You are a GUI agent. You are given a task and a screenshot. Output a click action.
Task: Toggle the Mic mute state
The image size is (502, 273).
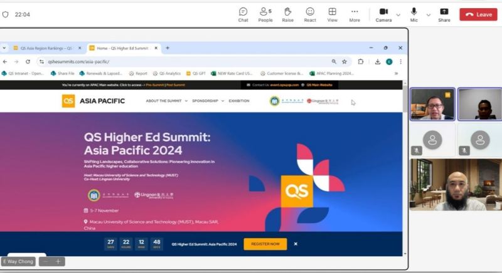pyautogui.click(x=414, y=14)
